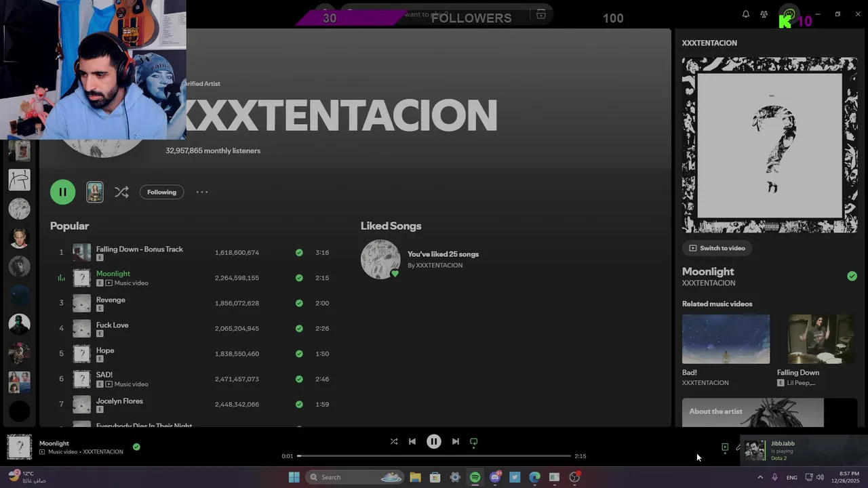Expand the system tray hidden icons chevron
The height and width of the screenshot is (488, 868).
[x=760, y=477]
